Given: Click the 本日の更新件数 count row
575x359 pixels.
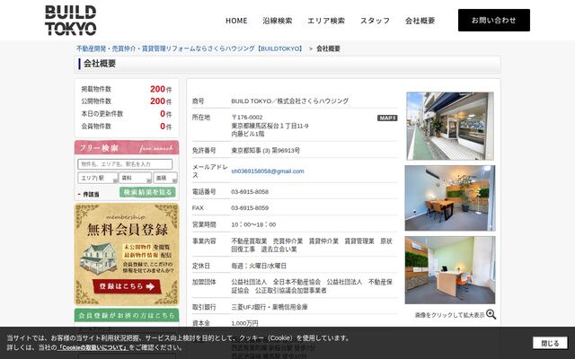Looking at the screenshot, I should (x=127, y=114).
